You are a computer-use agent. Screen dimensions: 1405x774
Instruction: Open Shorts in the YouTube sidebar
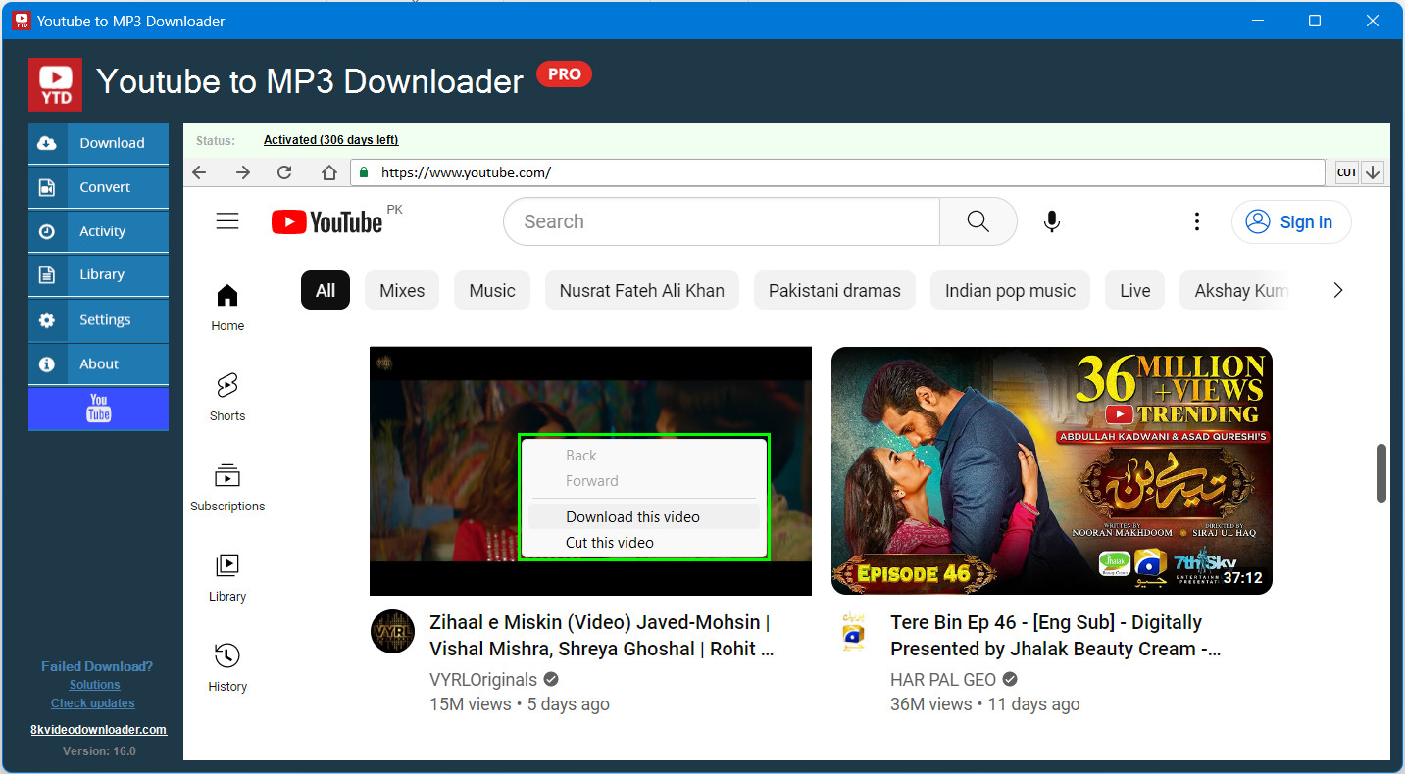tap(227, 397)
